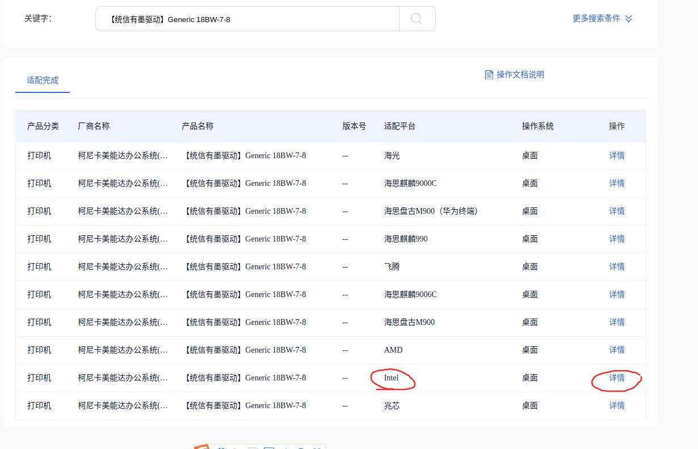Open 详情 for the 海光 row
This screenshot has height=449, width=698.
coord(617,155)
